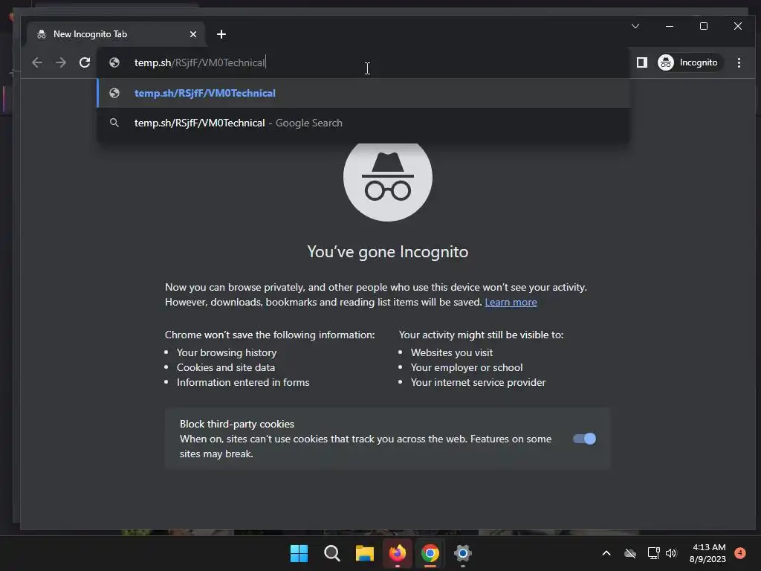
Task: Click the forward navigation arrow
Action: pos(61,62)
